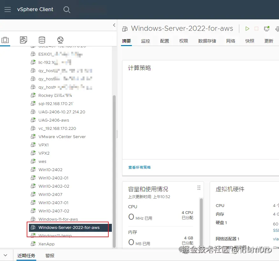Click the VM icon beside wes
The height and width of the screenshot is (261, 279).
click(x=33, y=161)
